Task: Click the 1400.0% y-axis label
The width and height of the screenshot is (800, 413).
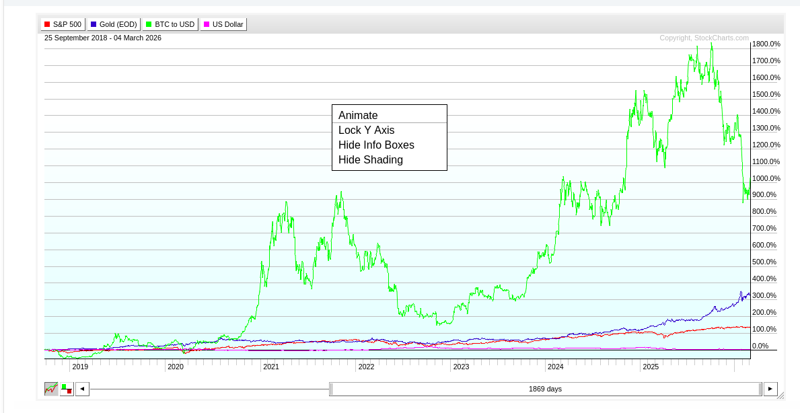Action: click(766, 111)
